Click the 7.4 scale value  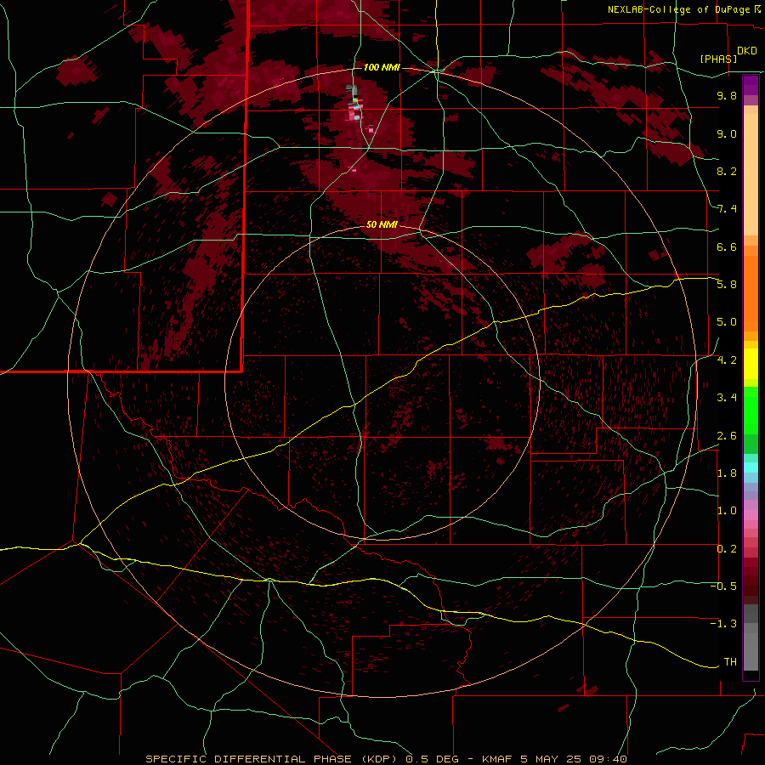coord(727,209)
